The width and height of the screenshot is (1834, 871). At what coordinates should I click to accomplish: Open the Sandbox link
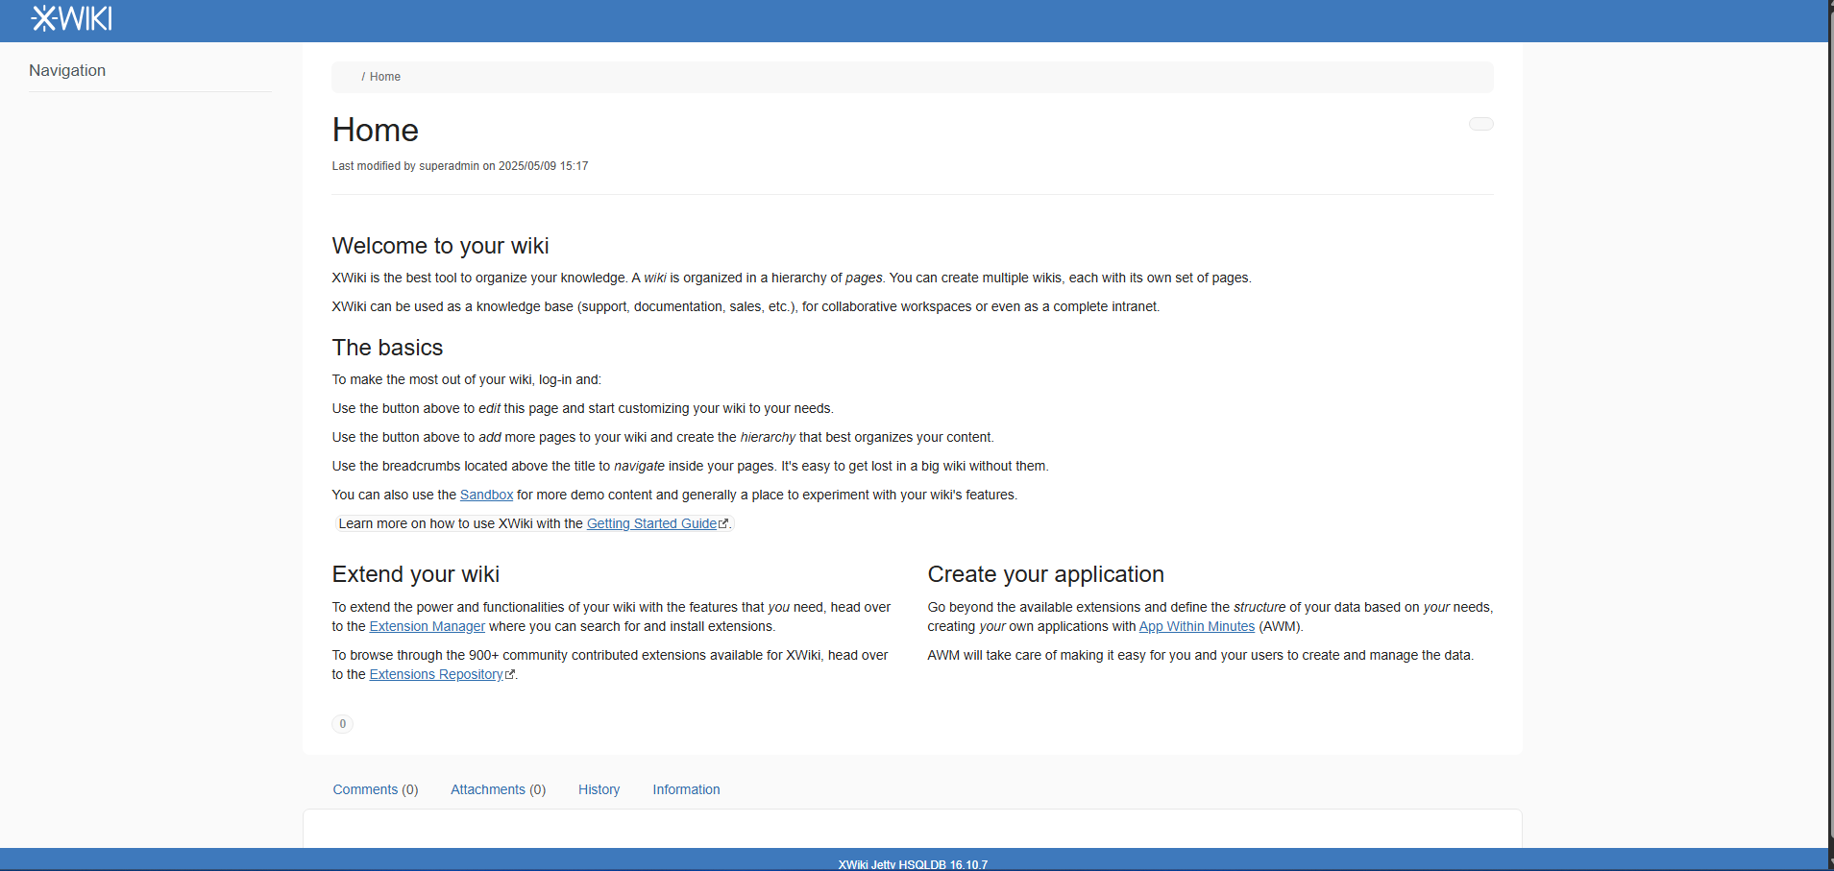[486, 495]
